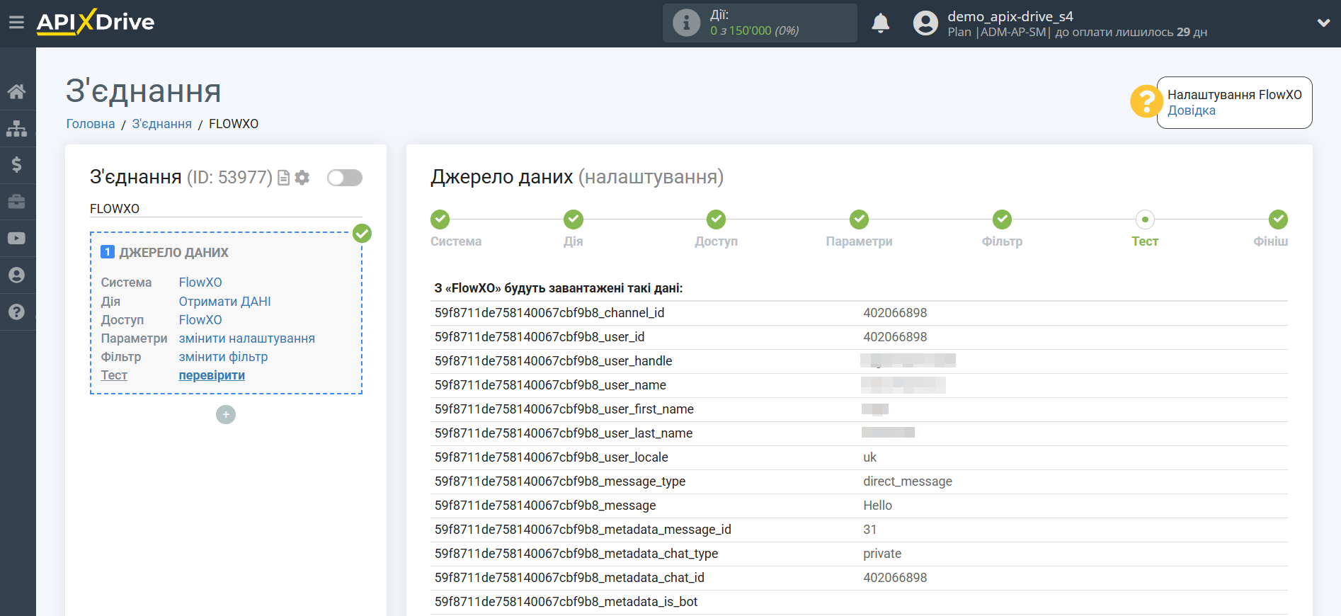Viewport: 1341px width, 616px height.
Task: Toggle the connection on/off switch
Action: coord(345,178)
